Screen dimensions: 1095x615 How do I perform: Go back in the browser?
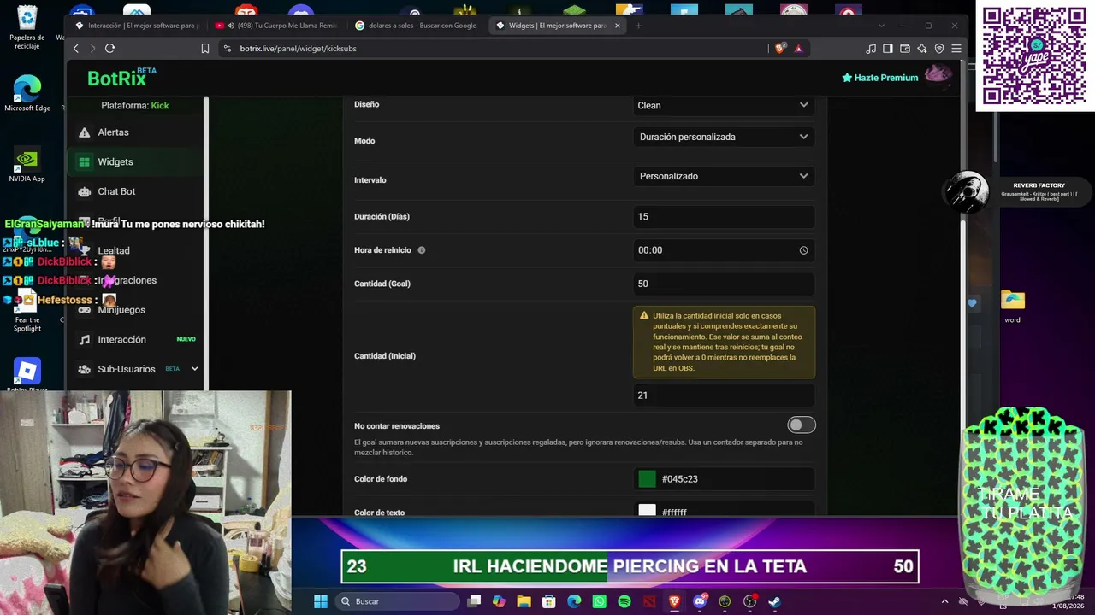pyautogui.click(x=76, y=49)
